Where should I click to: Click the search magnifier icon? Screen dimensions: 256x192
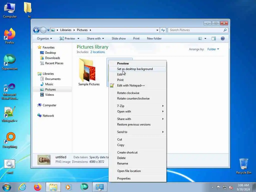(225, 30)
